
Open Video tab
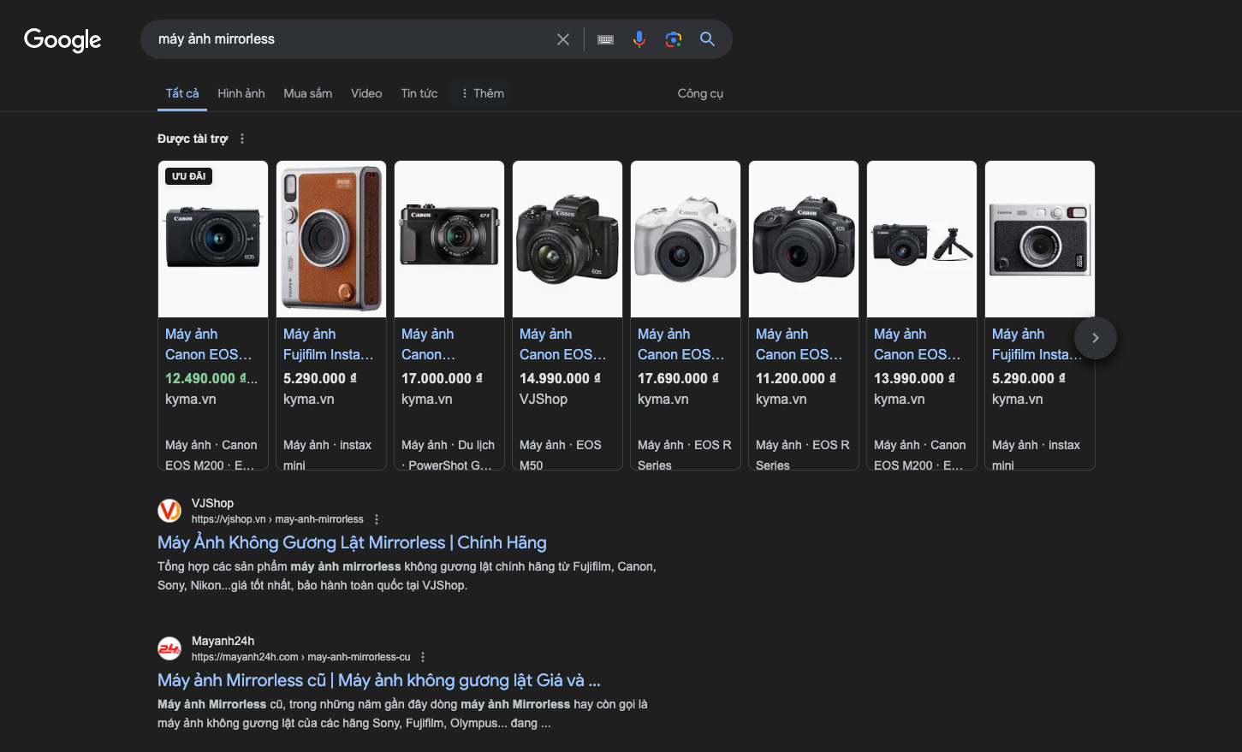pos(366,93)
